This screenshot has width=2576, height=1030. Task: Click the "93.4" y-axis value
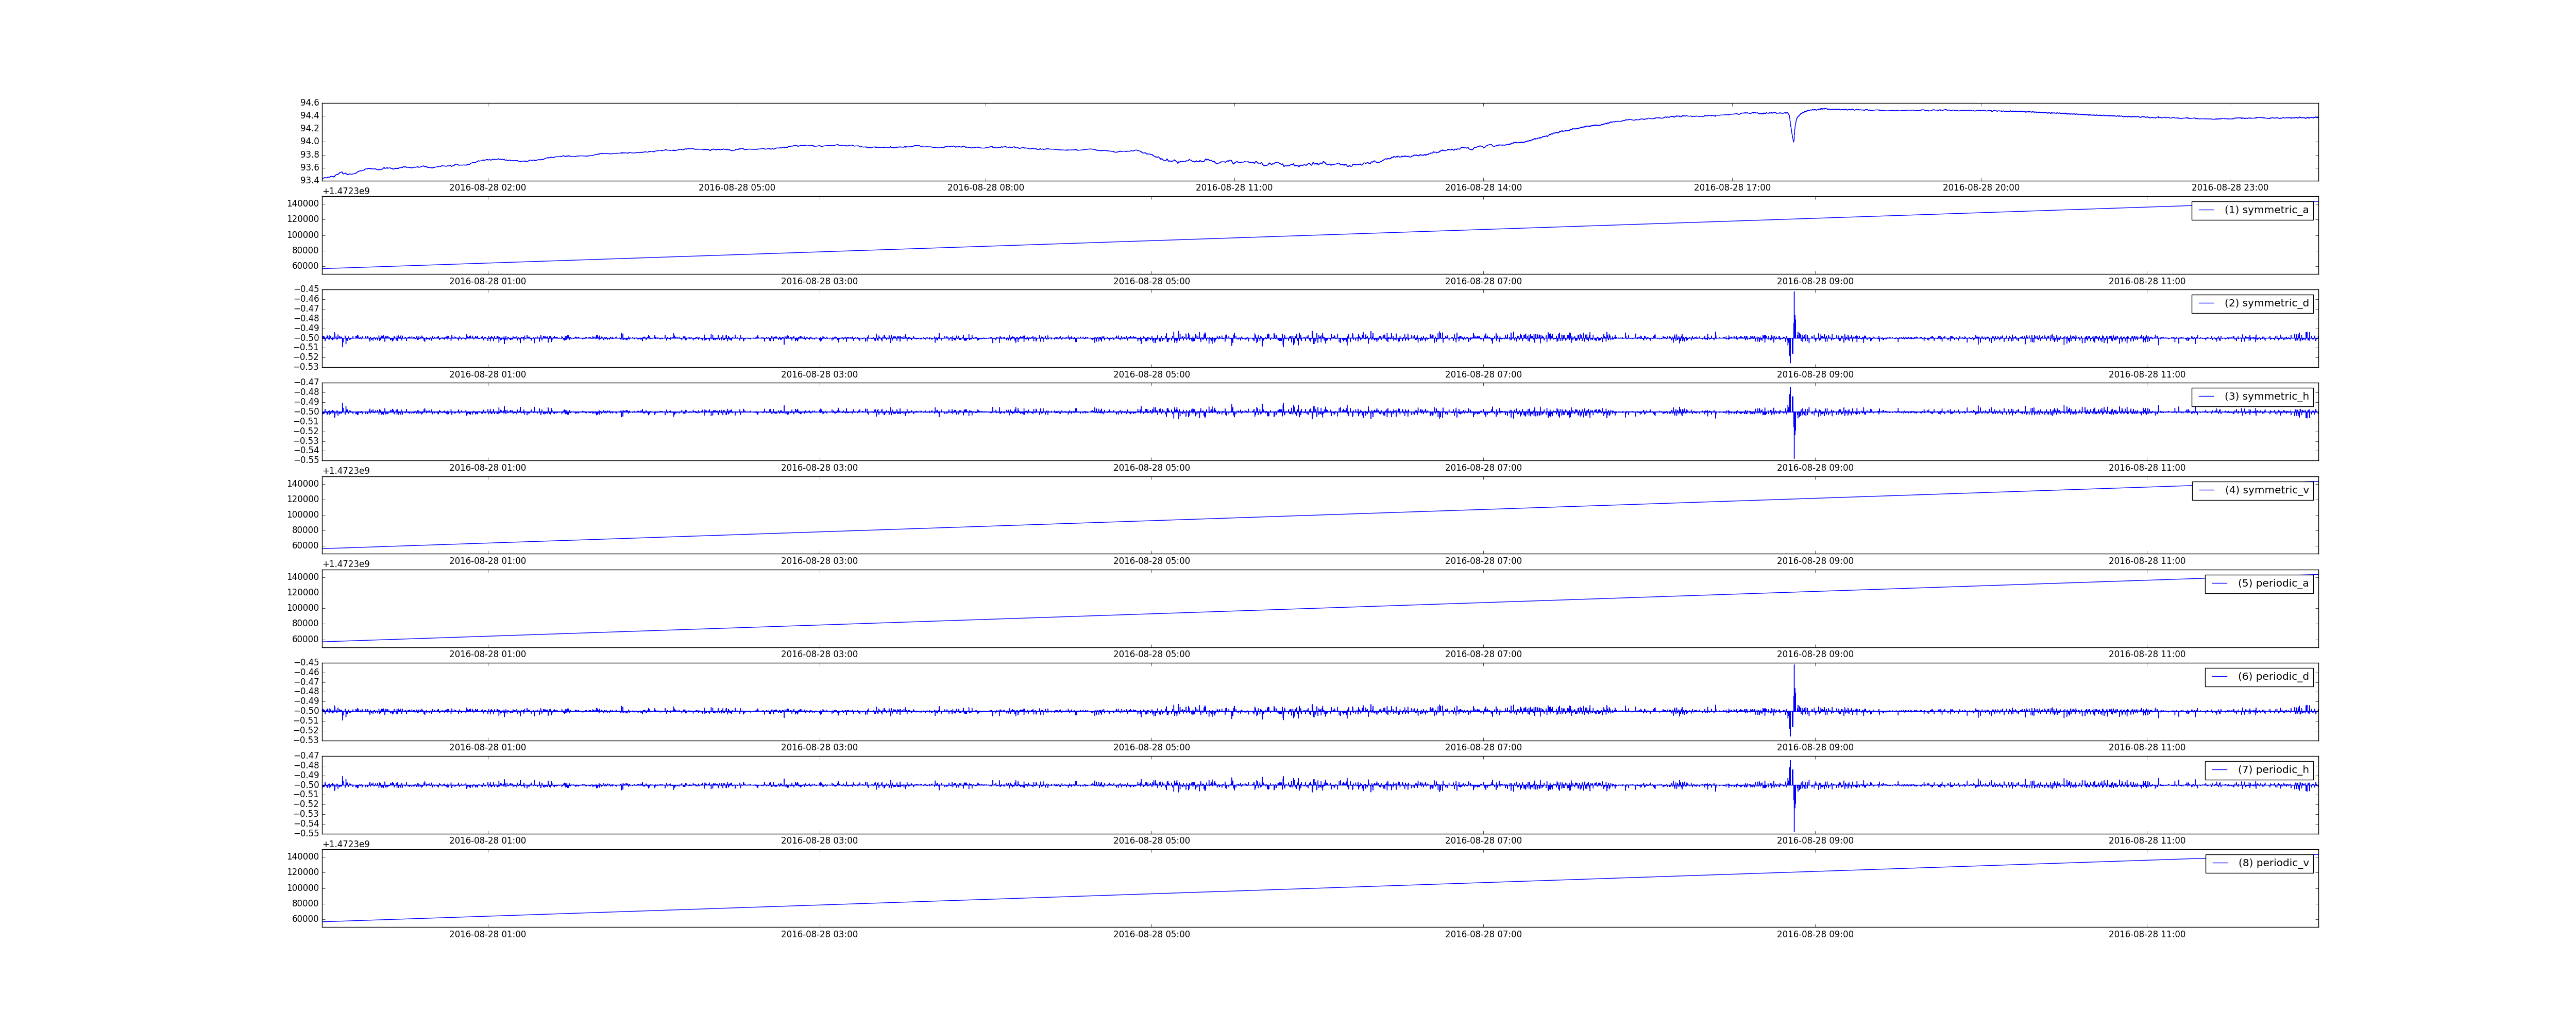pyautogui.click(x=309, y=181)
